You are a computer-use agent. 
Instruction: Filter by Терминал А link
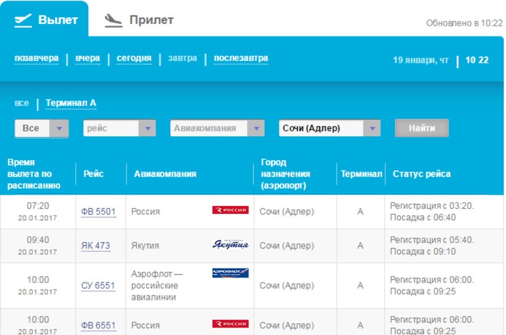71,103
